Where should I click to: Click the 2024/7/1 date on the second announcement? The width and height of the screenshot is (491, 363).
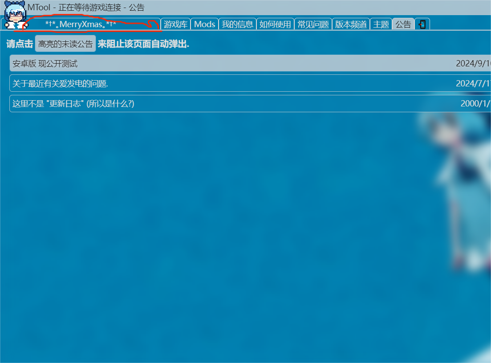tap(473, 83)
